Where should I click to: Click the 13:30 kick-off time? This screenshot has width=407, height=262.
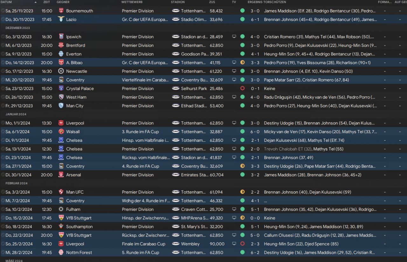[x=47, y=123]
